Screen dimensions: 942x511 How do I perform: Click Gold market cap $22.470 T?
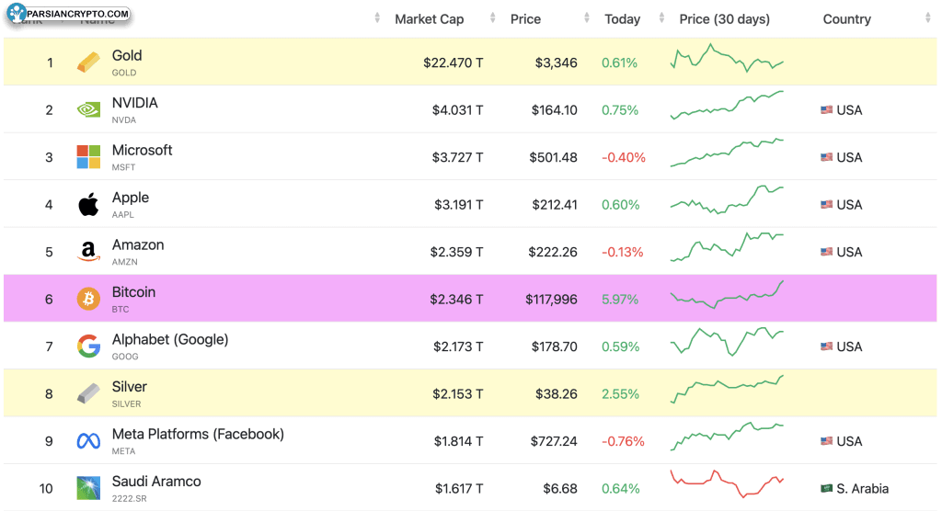pyautogui.click(x=453, y=62)
